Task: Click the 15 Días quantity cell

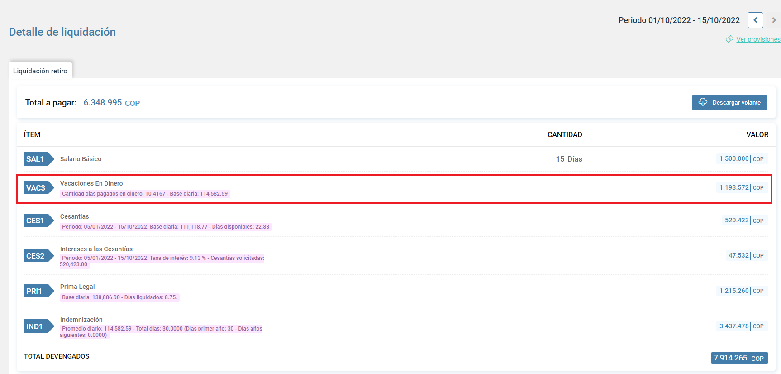Action: (x=569, y=159)
